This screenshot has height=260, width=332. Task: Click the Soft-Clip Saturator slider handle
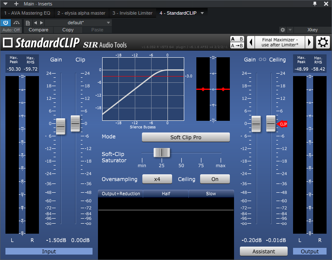(162, 153)
